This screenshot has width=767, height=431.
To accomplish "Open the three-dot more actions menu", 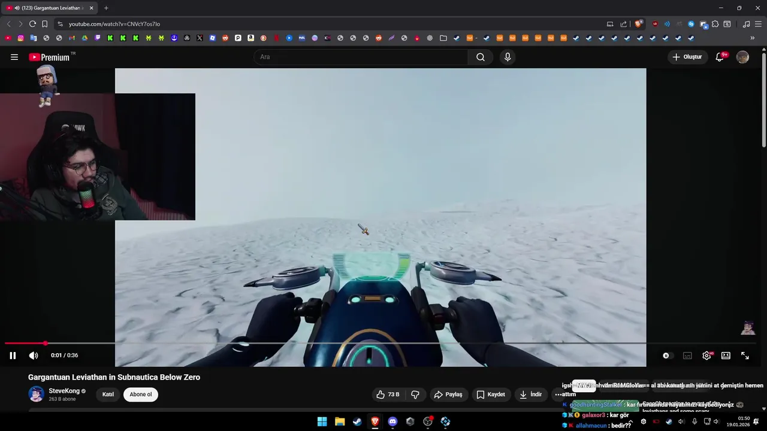I will (558, 394).
